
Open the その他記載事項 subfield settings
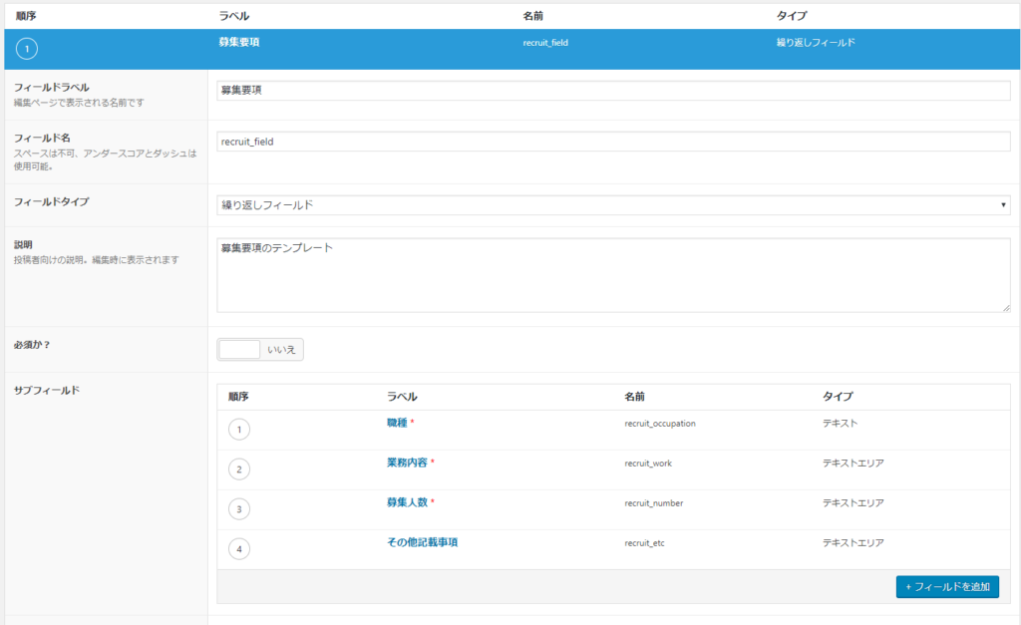[422, 542]
